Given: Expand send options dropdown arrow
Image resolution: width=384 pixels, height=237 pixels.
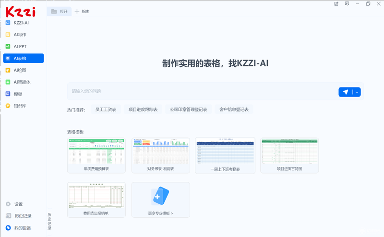Looking at the screenshot, I should [x=357, y=92].
